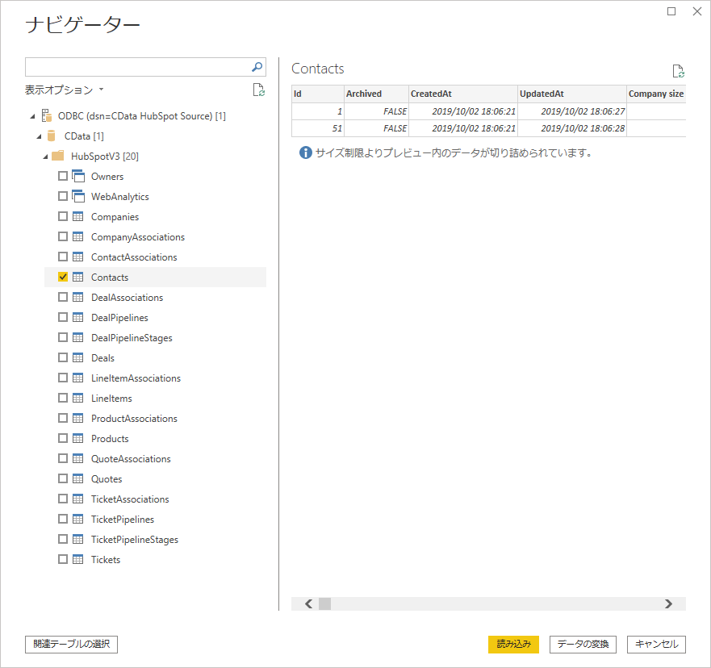Click the CreatedAt column header
The width and height of the screenshot is (711, 668).
click(463, 94)
